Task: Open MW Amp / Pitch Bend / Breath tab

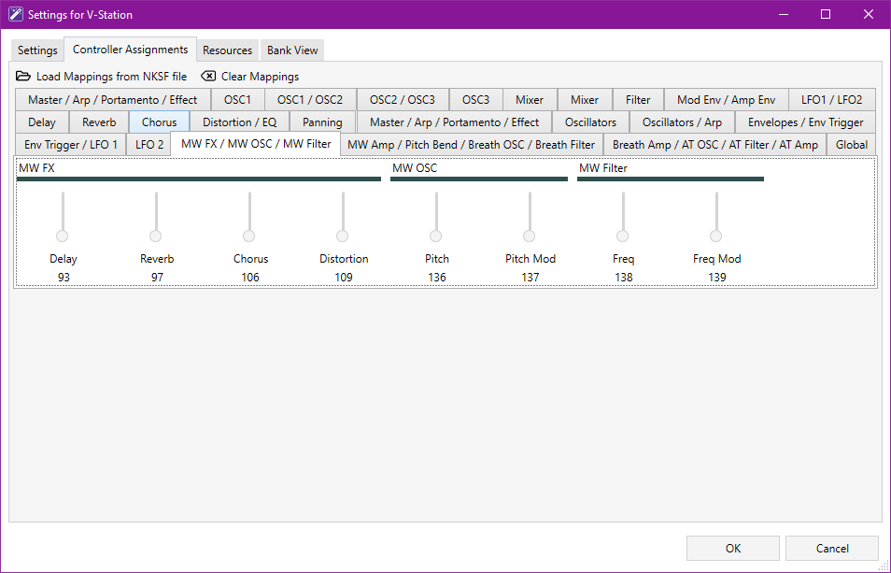Action: [x=471, y=144]
